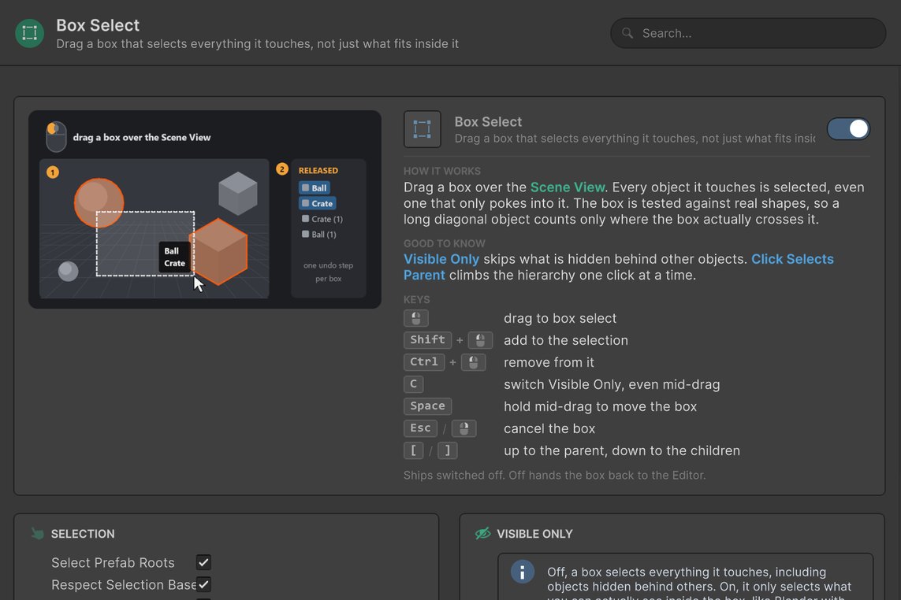This screenshot has width=901, height=600.
Task: Click the 'up to the parent, down to the children' text
Action: (x=622, y=450)
